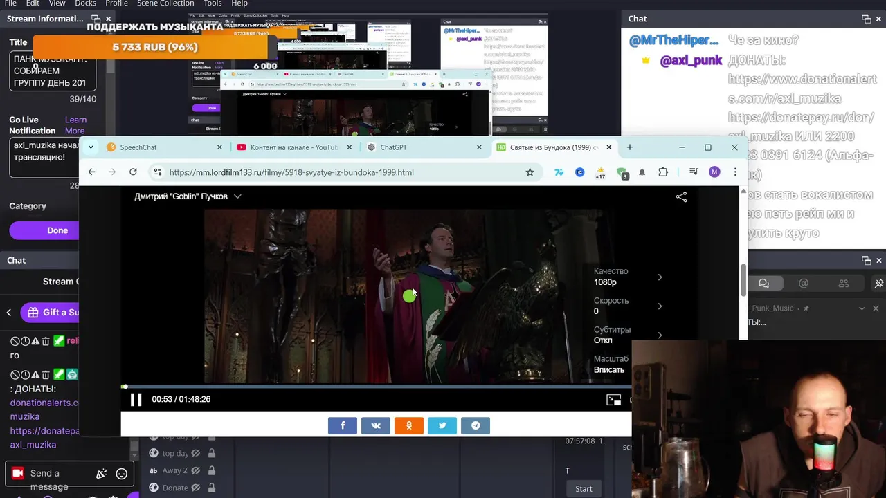Go back in the Chrome browser

coord(91,172)
